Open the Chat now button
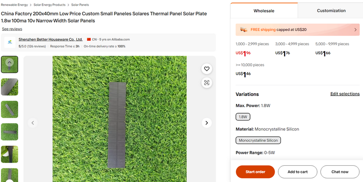The width and height of the screenshot is (363, 182). (x=339, y=172)
